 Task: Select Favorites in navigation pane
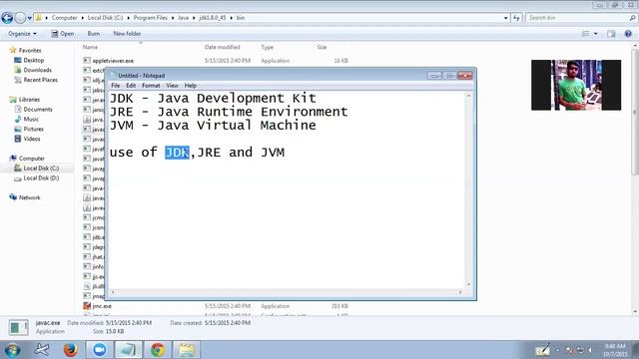click(30, 51)
